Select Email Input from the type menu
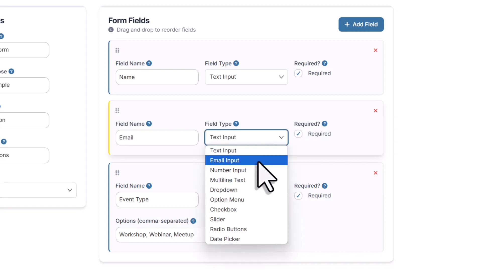This screenshot has width=482, height=271. (x=224, y=160)
